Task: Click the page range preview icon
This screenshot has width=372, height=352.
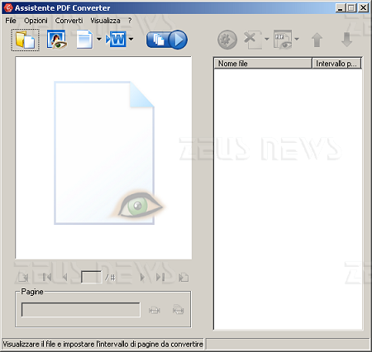Action: [283, 40]
